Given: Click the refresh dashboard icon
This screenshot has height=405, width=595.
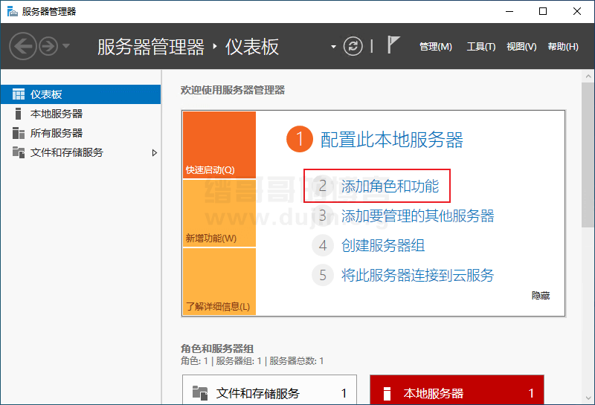Looking at the screenshot, I should click(x=353, y=46).
